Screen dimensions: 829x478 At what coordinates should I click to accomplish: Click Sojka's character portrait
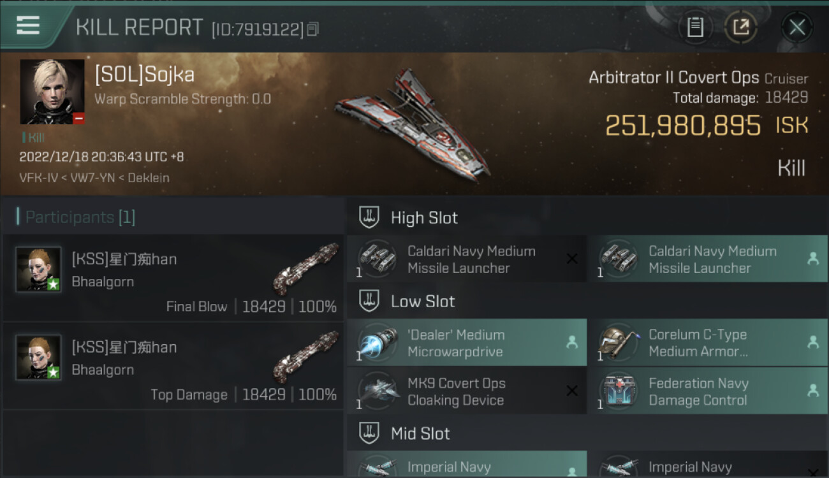click(52, 92)
